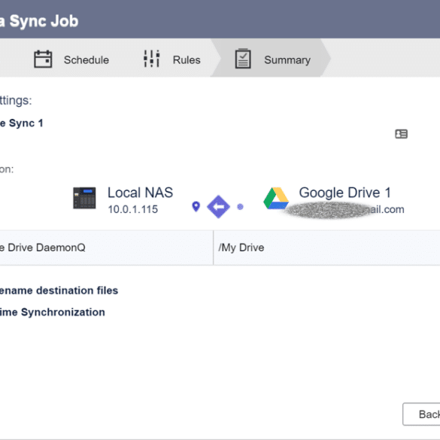Click the purple dot beside direction arrow
Screen dimensions: 440x440
pyautogui.click(x=240, y=207)
